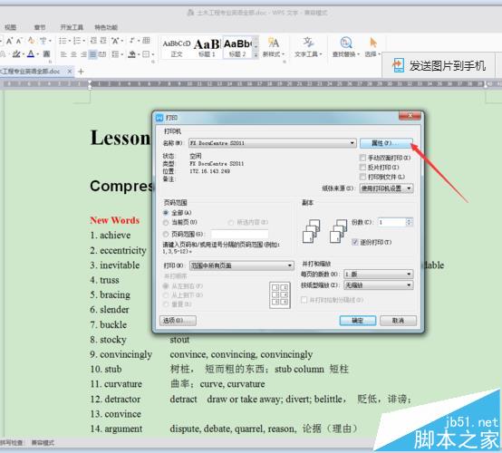Click the copies count stepper arrows
Screen dimensions: 502x453
410,222
